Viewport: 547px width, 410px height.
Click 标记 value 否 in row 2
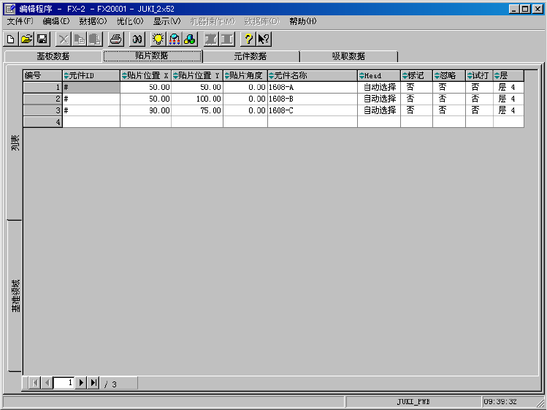coord(416,99)
